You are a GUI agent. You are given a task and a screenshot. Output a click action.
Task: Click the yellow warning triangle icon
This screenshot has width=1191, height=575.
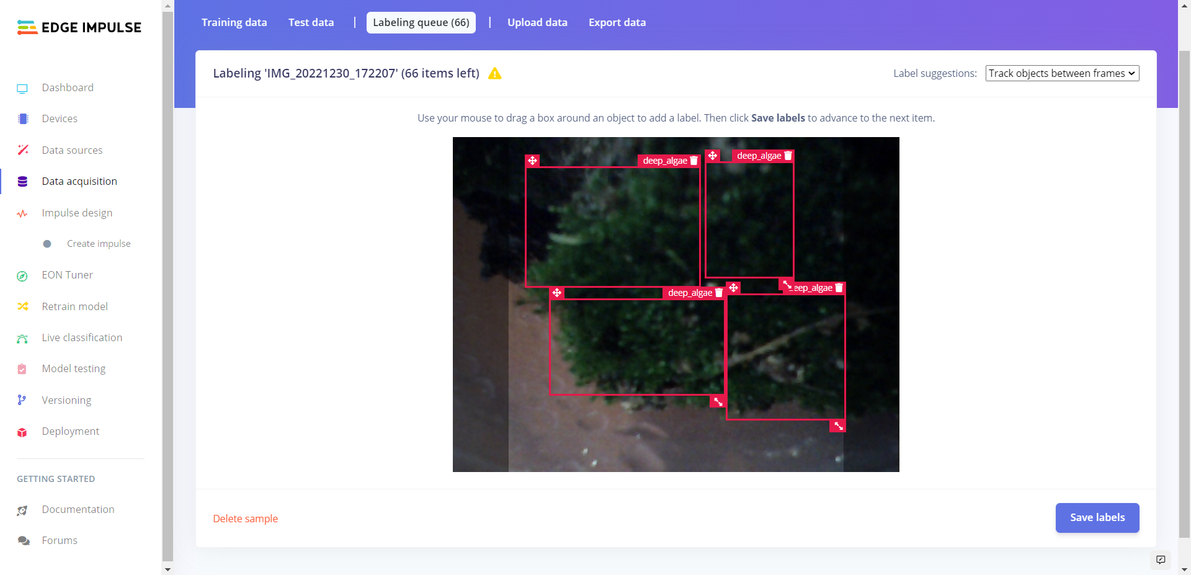click(495, 73)
